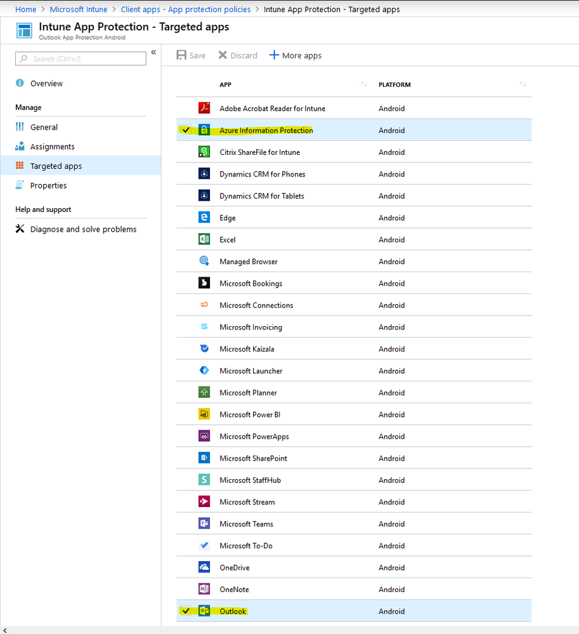Select the Excel app name
The image size is (579, 634).
tap(228, 239)
